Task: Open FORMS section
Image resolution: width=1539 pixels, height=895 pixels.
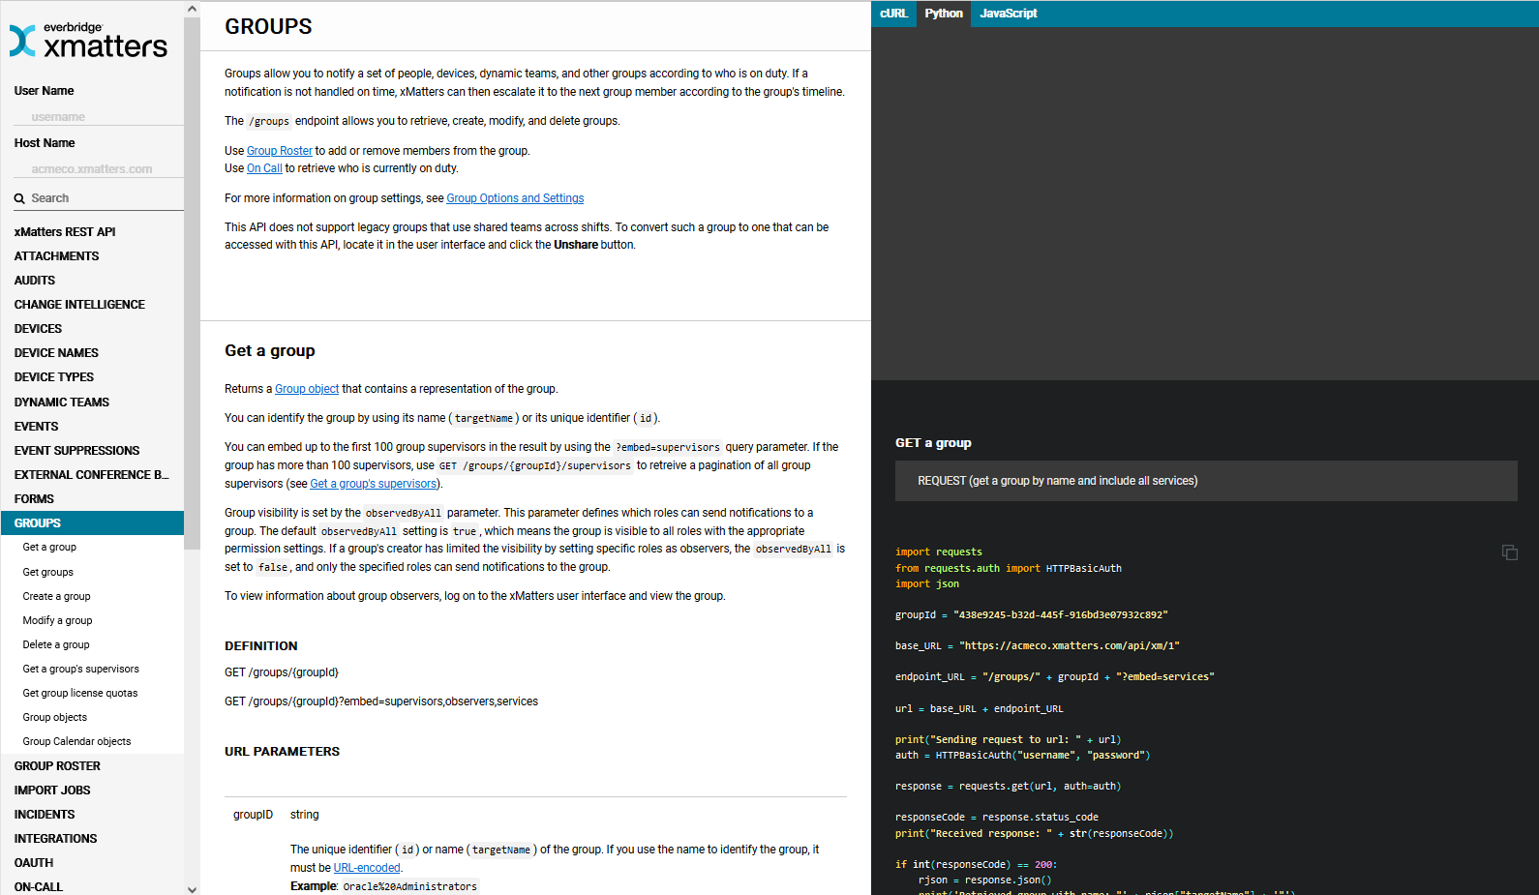Action: (x=34, y=499)
